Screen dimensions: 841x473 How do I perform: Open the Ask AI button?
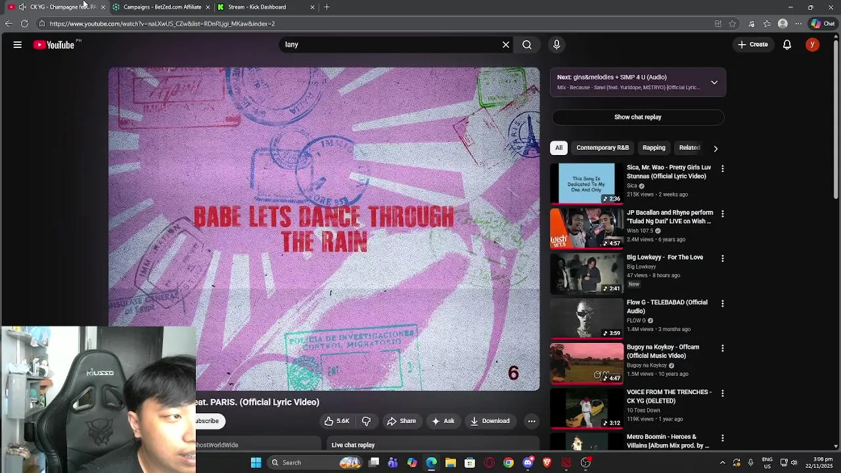click(443, 421)
